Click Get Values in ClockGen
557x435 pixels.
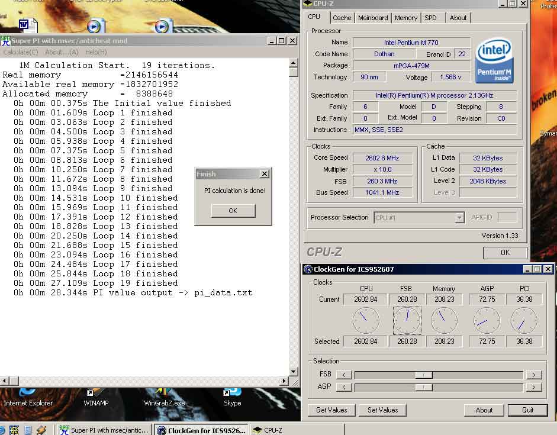pos(331,410)
